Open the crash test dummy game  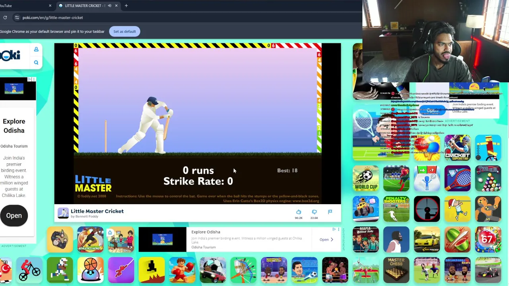point(488,209)
